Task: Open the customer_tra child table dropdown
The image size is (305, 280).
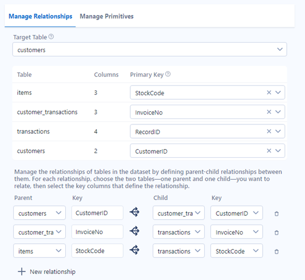Action: 179,213
